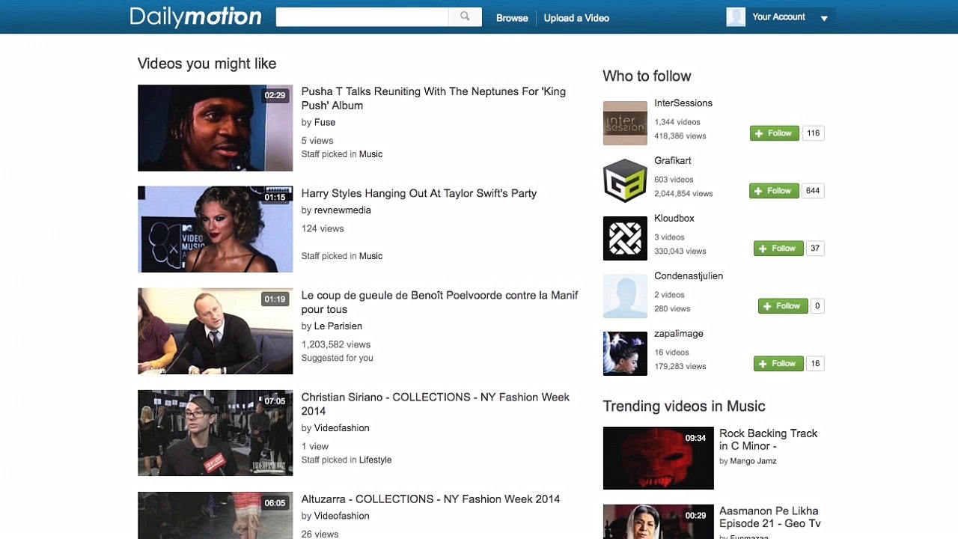
Task: Open Your Account link
Action: pos(778,16)
